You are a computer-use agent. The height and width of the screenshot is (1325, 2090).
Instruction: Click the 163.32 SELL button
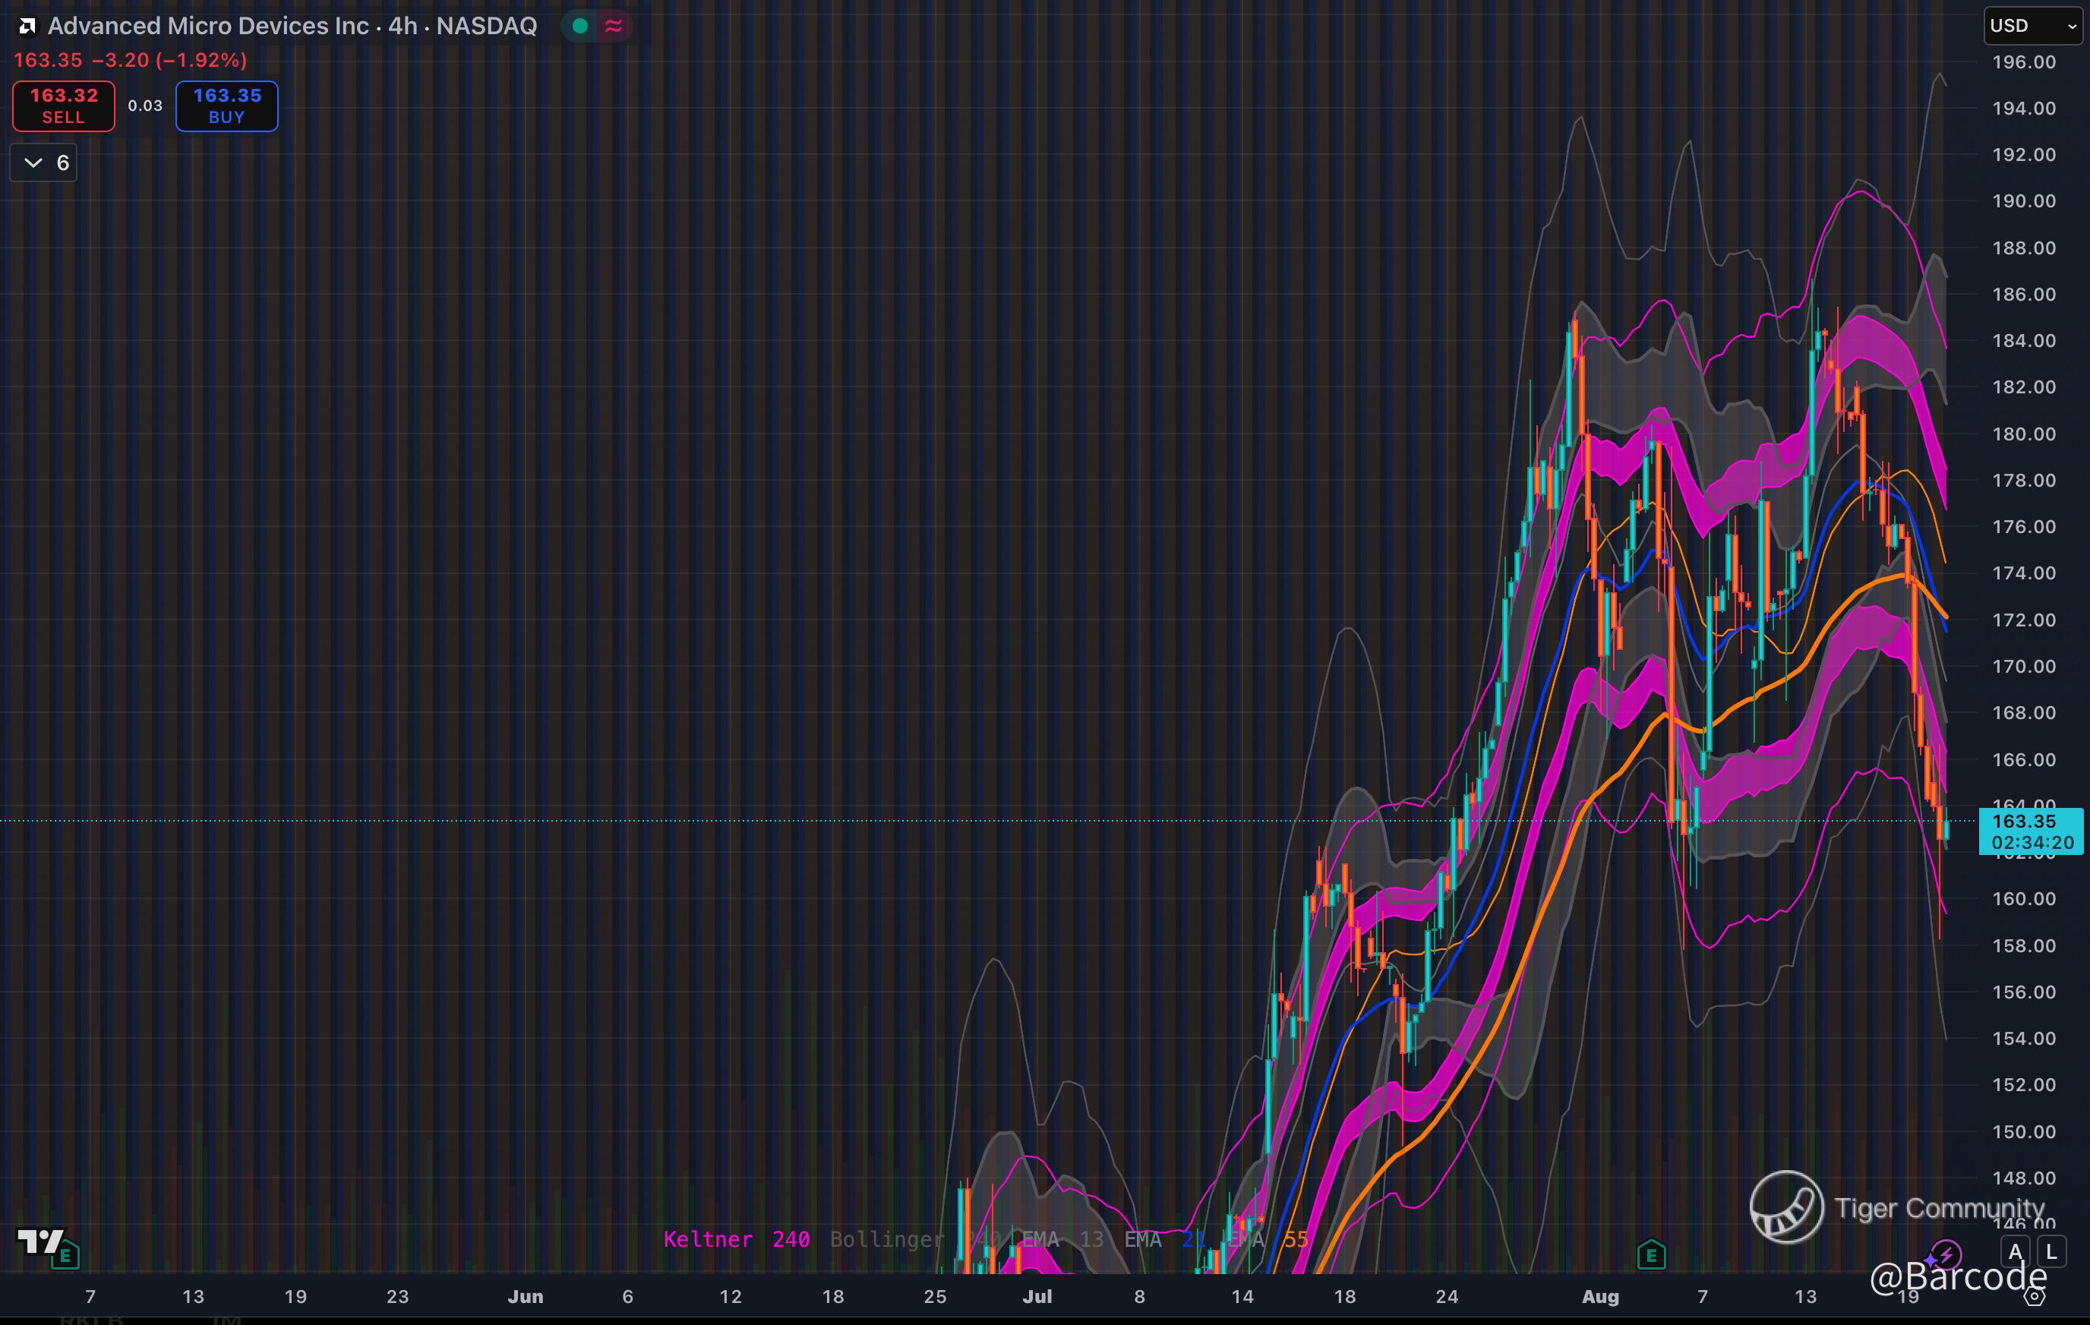(63, 106)
